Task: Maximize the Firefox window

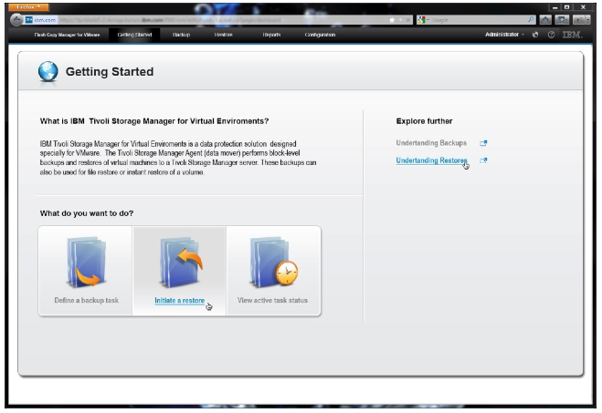Action: tap(566, 7)
